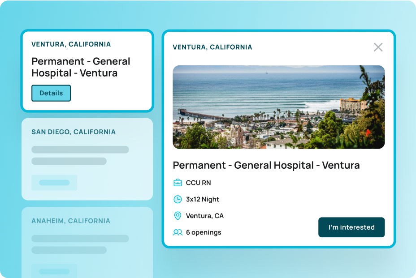Select the Anaheim, California job card
This screenshot has width=416, height=278.
[x=87, y=242]
